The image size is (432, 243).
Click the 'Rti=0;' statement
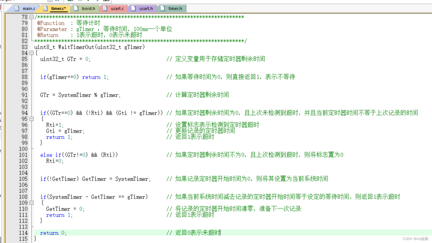pyautogui.click(x=55, y=161)
